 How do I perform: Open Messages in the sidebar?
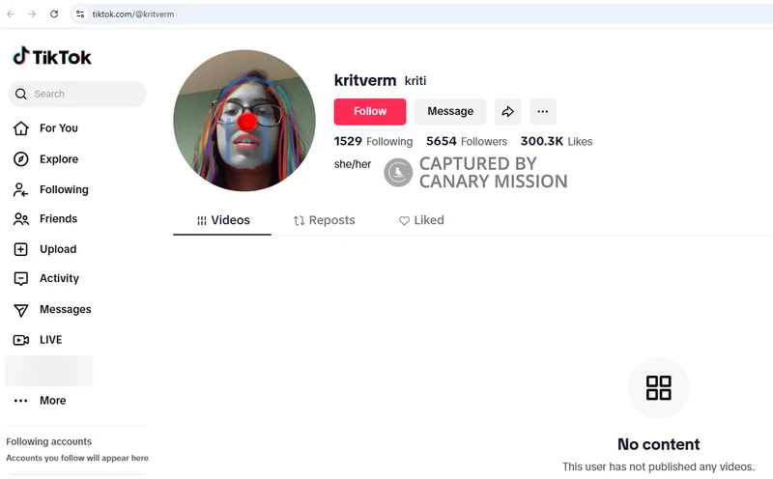coord(65,310)
